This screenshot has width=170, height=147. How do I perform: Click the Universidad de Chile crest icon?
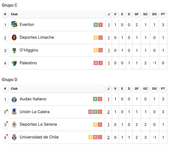click(x=14, y=137)
